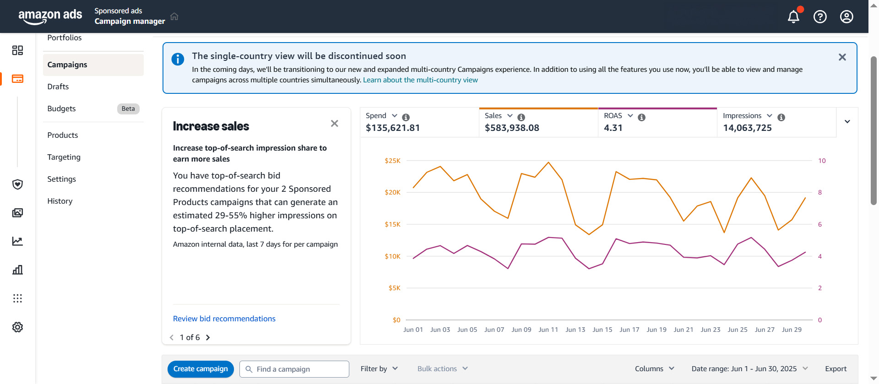The width and height of the screenshot is (879, 384).
Task: Open the creative assets image sidebar icon
Action: click(17, 213)
